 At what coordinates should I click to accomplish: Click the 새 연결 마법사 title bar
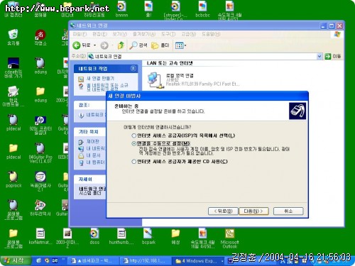[x=207, y=96]
